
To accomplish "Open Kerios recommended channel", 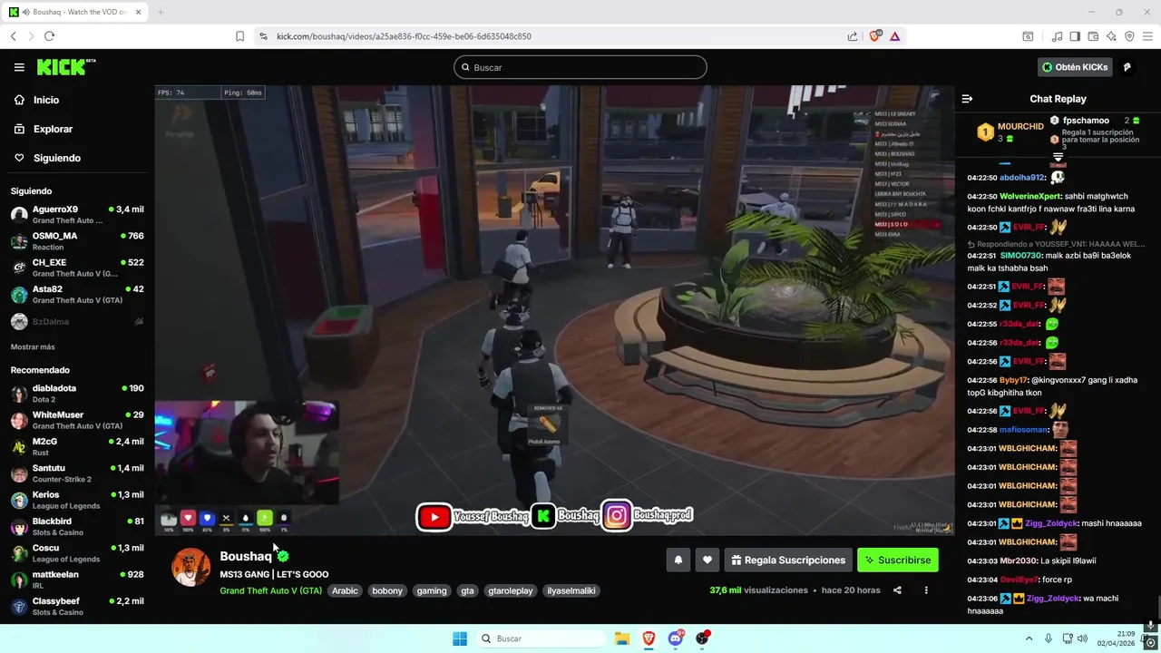I will tap(77, 500).
